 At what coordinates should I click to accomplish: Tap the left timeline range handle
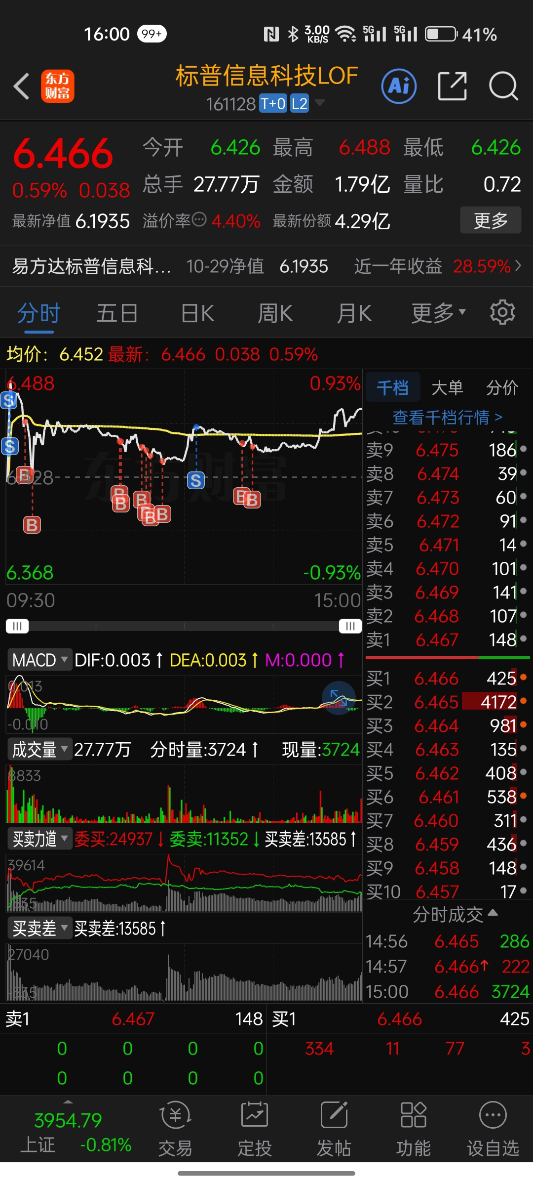pos(17,626)
